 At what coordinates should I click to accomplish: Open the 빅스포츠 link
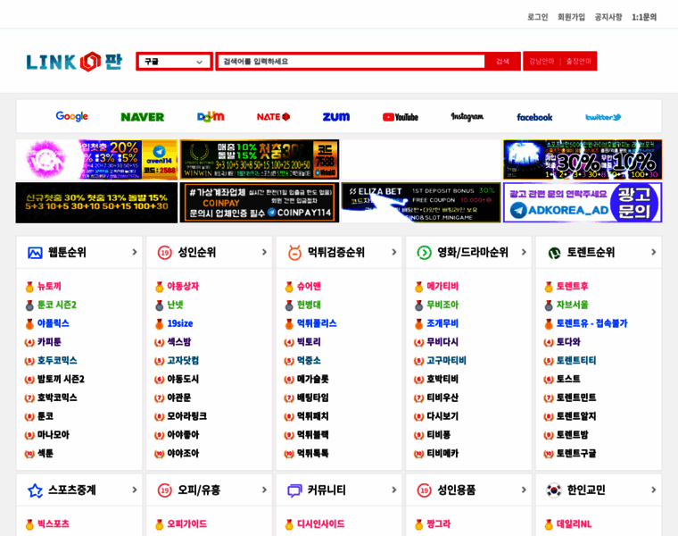tap(54, 524)
